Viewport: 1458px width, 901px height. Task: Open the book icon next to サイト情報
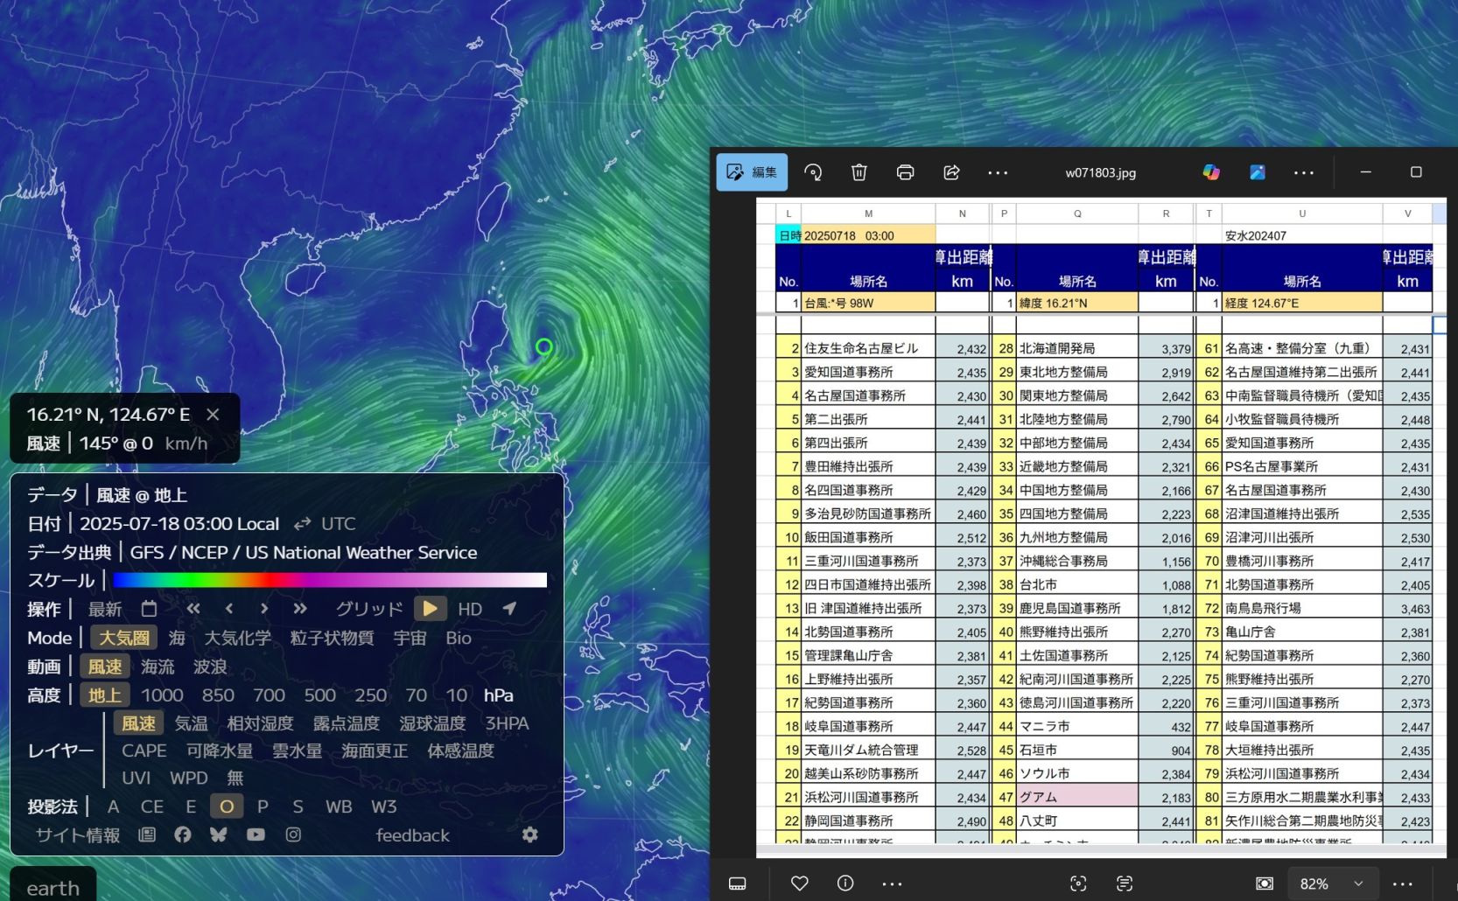point(147,835)
